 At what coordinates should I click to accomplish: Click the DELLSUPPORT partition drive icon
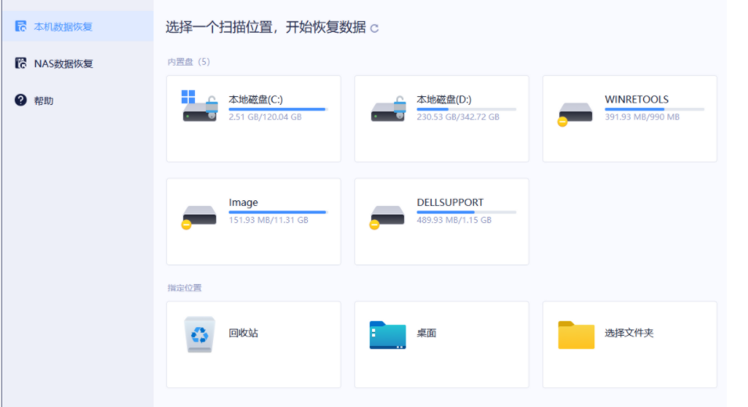pyautogui.click(x=388, y=215)
